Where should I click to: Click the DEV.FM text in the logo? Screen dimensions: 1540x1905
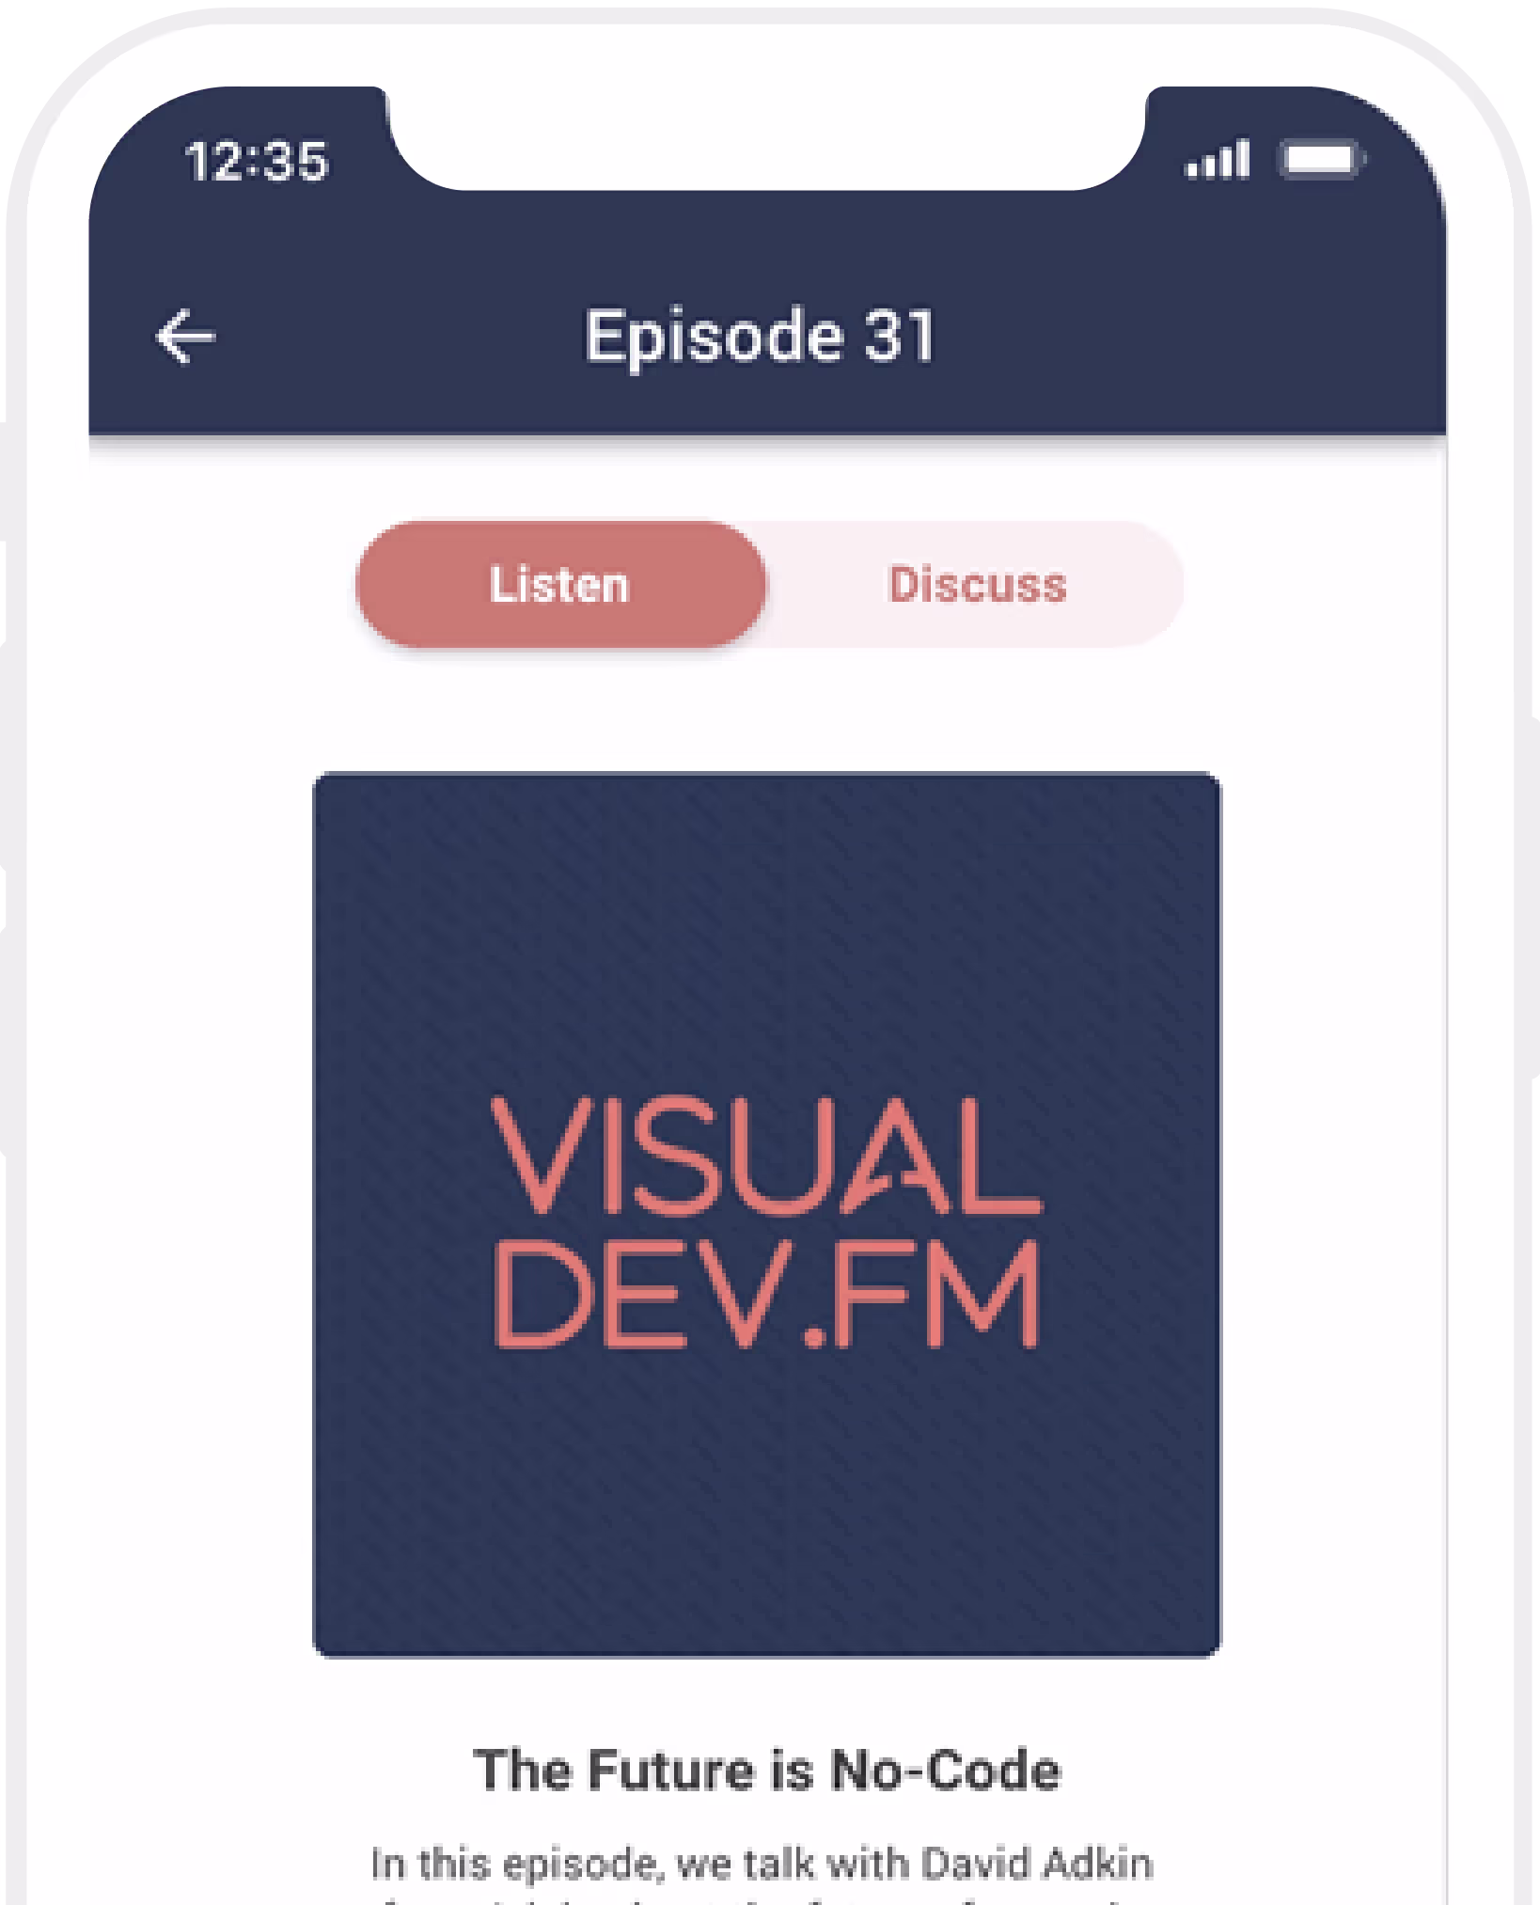point(766,1295)
